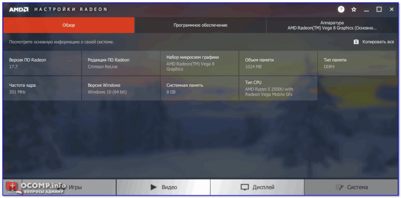Image resolution: width=401 pixels, height=198 pixels.
Task: Click the Crimson ReLive value
Action: pos(103,67)
